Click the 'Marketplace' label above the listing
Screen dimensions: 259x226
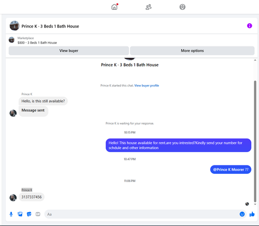(25, 38)
